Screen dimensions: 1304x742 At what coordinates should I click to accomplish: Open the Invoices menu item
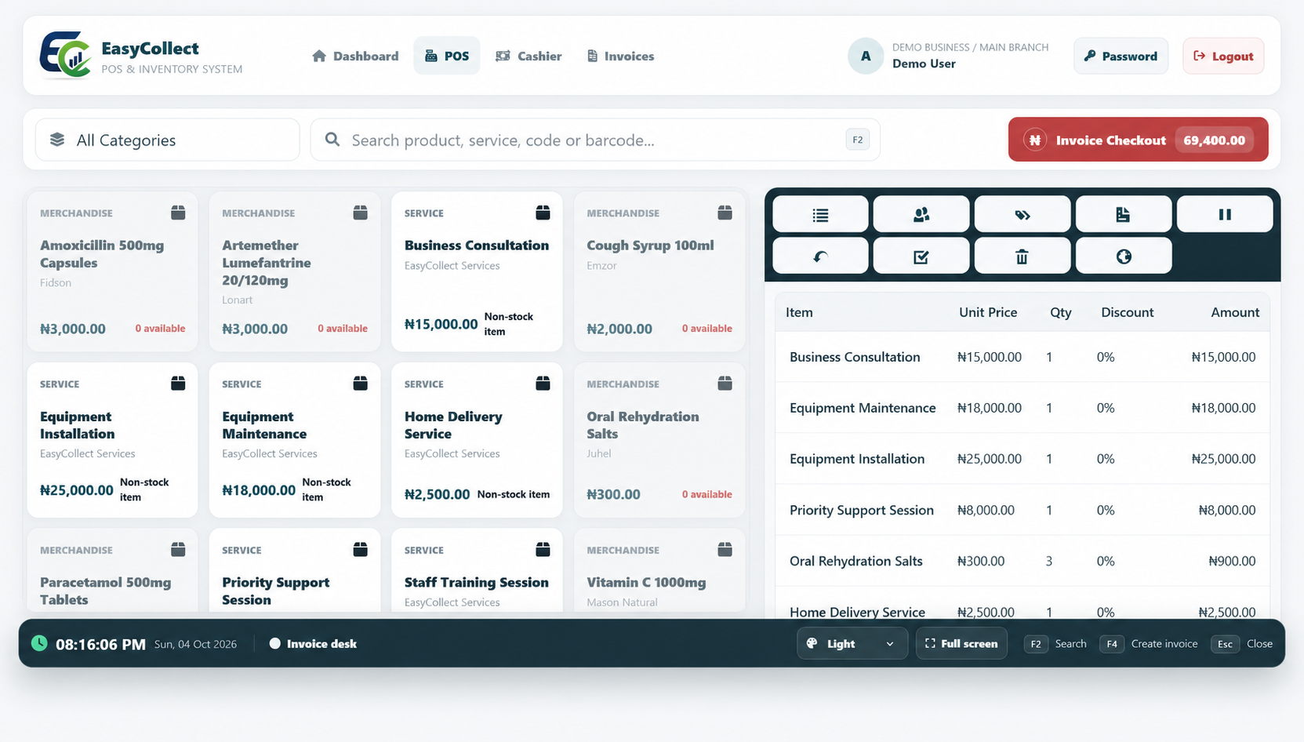coord(620,56)
